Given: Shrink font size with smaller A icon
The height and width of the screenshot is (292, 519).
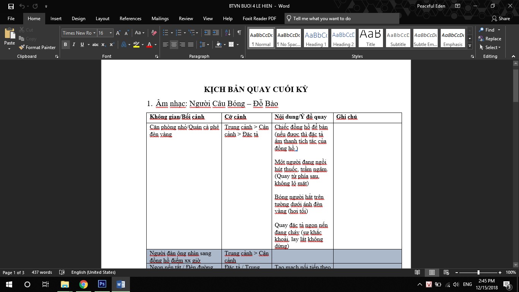Looking at the screenshot, I should pyautogui.click(x=126, y=33).
